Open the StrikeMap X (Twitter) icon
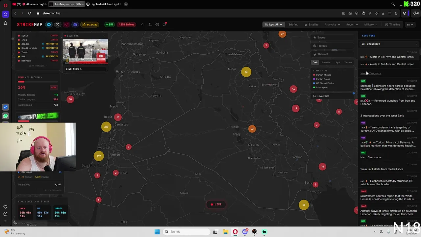This screenshot has width=421, height=237. click(x=58, y=25)
